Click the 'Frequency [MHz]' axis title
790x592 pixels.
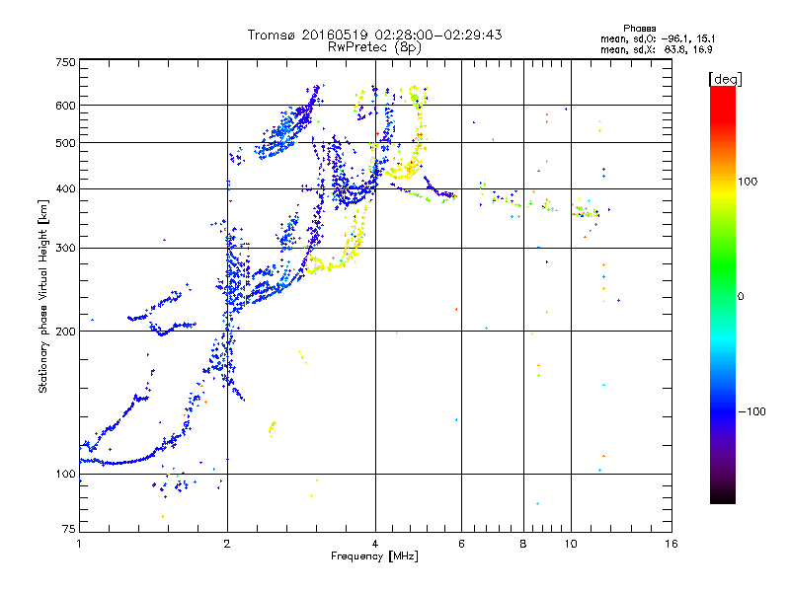[374, 556]
